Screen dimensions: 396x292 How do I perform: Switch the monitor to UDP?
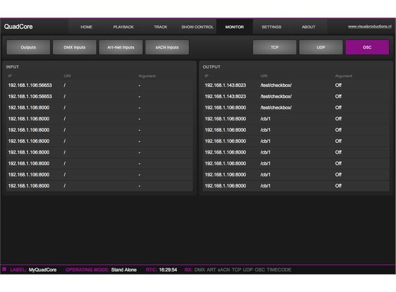(x=321, y=47)
